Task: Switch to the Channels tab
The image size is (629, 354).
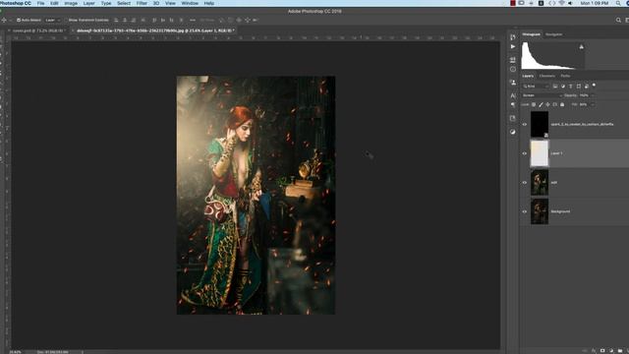Action: 547,76
